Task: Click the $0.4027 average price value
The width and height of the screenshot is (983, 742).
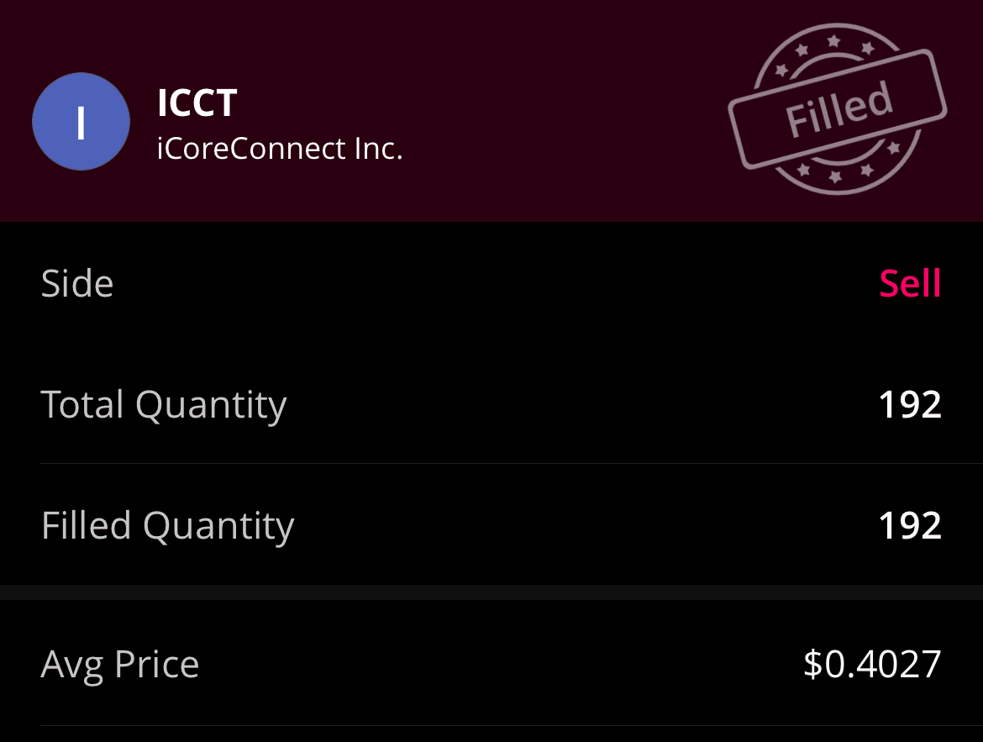Action: [872, 665]
